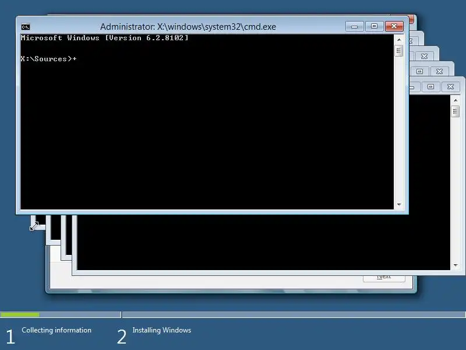Image resolution: width=466 pixels, height=350 pixels.
Task: Close the front Administrator cmd.exe window
Action: click(394, 26)
